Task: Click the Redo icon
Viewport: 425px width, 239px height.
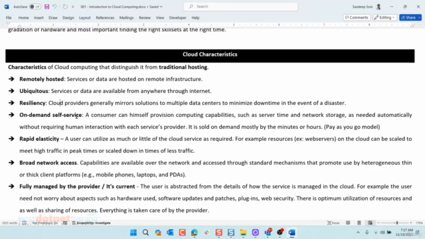Action: (65, 7)
